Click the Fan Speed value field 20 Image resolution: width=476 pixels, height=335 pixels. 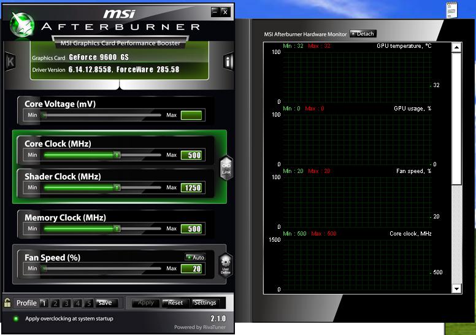pos(191,269)
